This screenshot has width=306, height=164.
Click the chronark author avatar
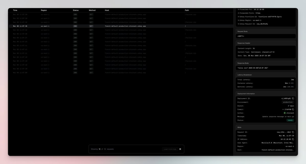tap(285, 113)
